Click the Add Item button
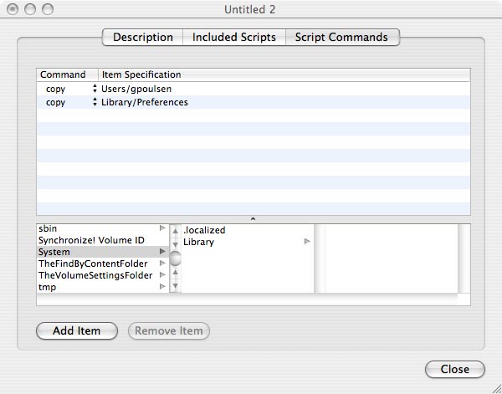This screenshot has width=502, height=394. 77,330
